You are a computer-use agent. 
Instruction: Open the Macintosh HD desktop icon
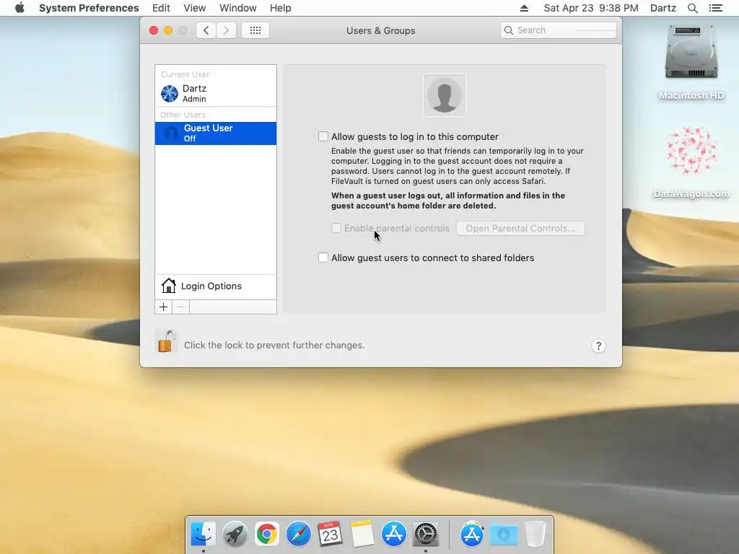pos(691,63)
